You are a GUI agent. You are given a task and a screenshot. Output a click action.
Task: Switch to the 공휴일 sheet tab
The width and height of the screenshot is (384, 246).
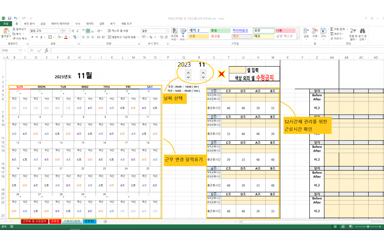coord(54,221)
